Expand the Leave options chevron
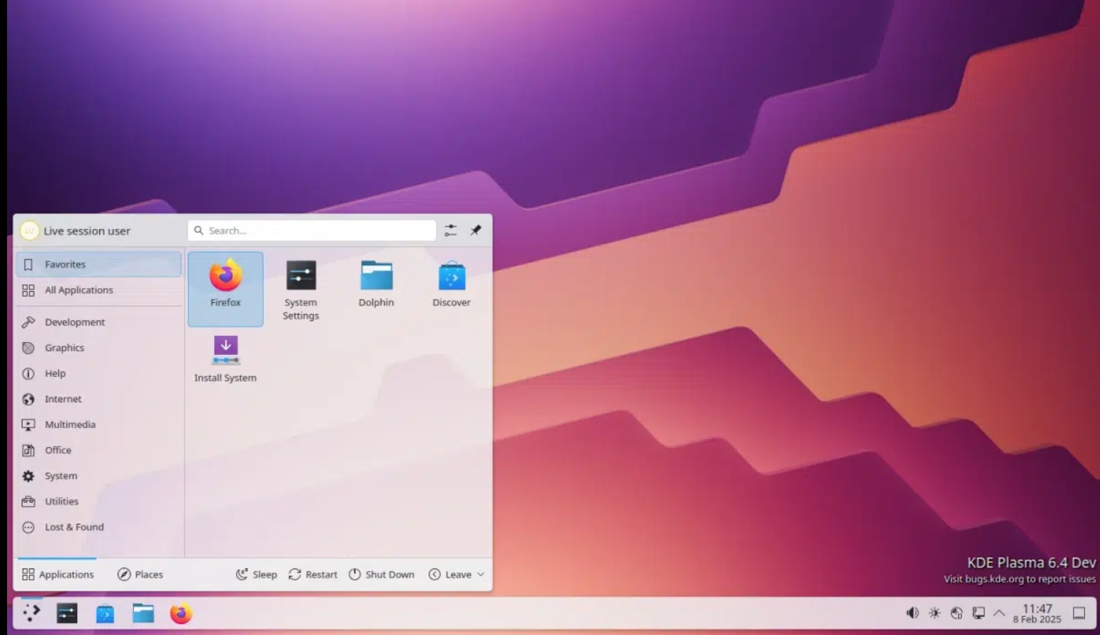This screenshot has height=635, width=1100. coord(481,574)
